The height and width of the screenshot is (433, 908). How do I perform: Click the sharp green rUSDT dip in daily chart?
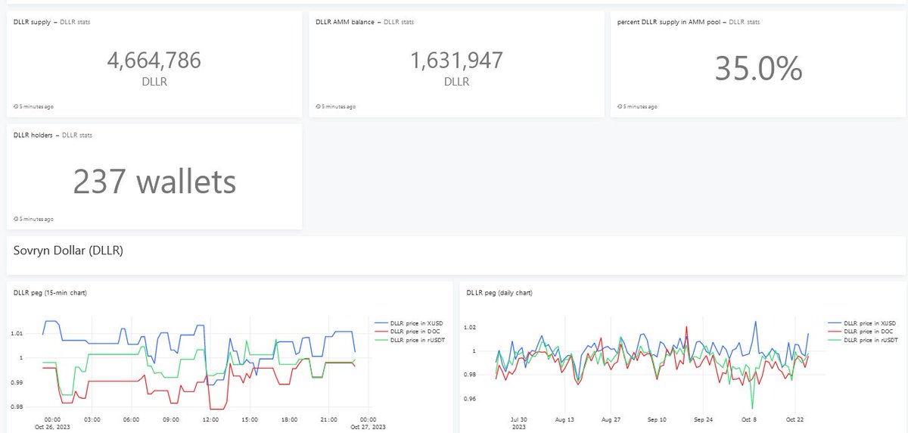(752, 407)
